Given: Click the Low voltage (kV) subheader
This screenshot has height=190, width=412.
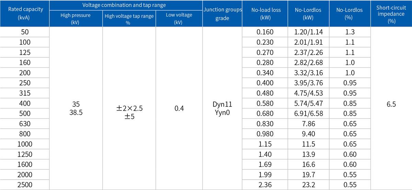Looking at the screenshot, I should tap(179, 19).
